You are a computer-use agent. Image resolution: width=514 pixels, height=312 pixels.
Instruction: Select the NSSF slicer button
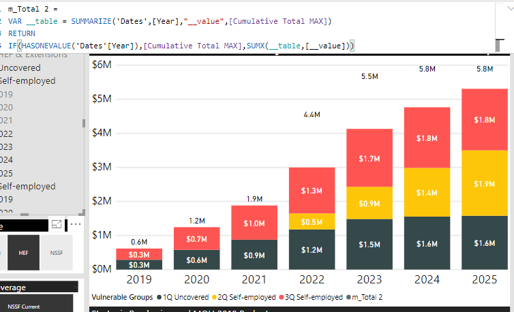coord(57,253)
